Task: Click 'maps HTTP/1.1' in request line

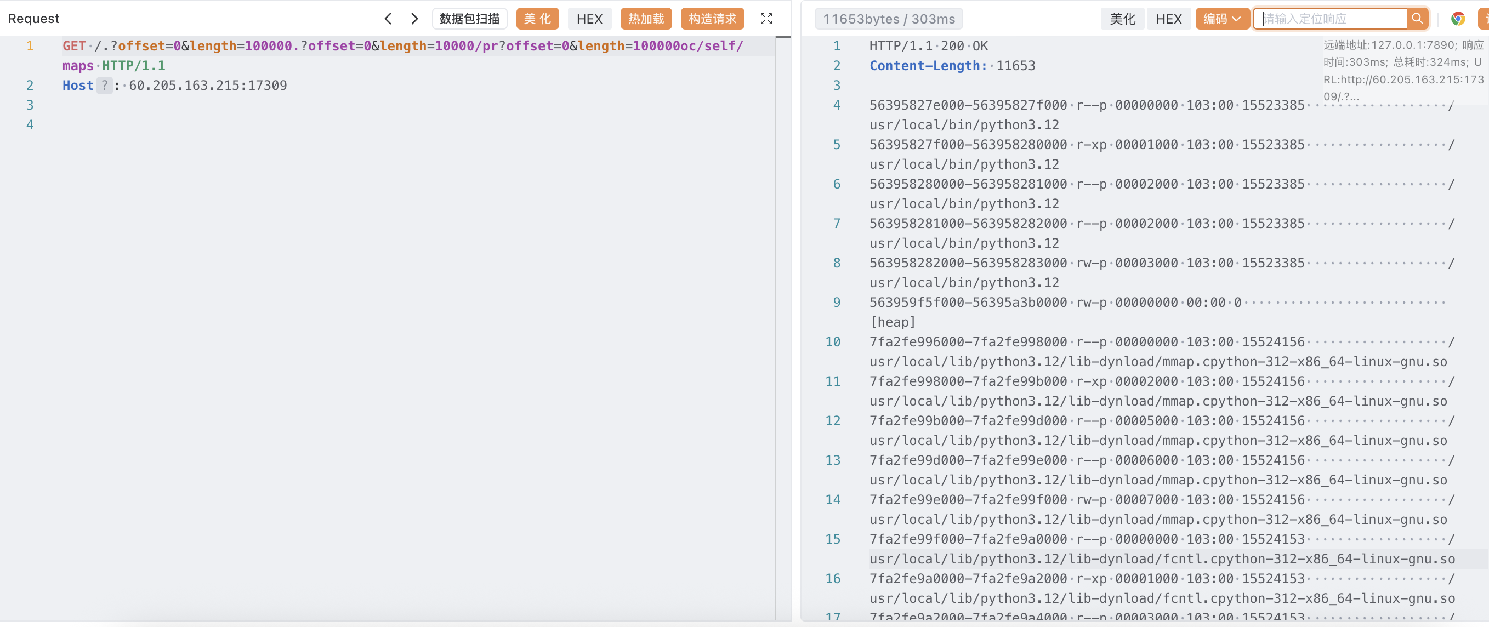Action: coord(114,66)
